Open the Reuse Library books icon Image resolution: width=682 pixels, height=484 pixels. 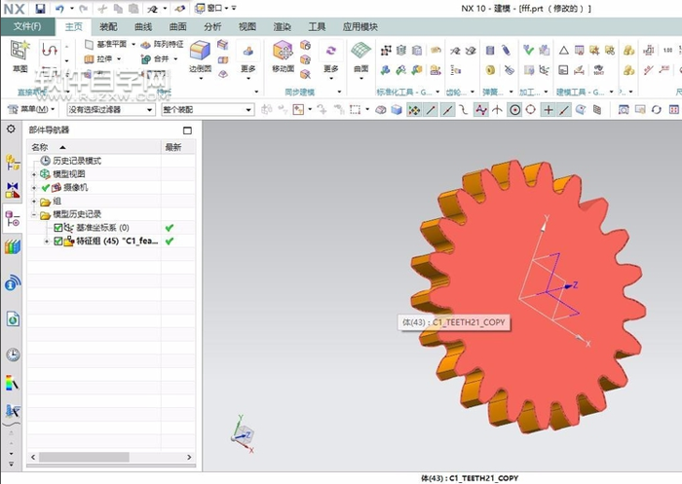pyautogui.click(x=13, y=247)
